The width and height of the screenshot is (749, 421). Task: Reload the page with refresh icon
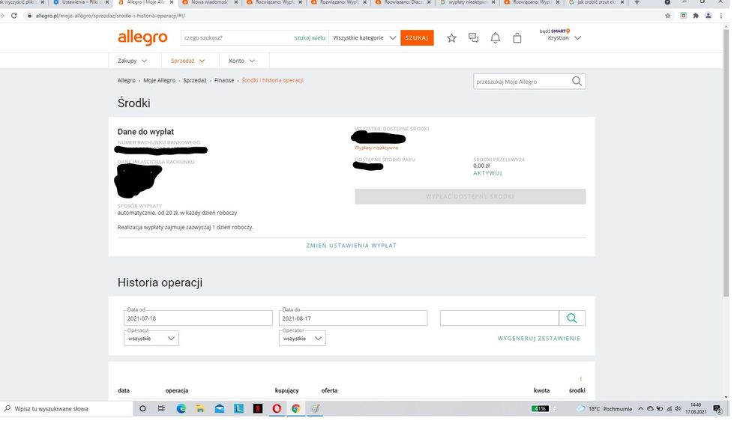(14, 15)
